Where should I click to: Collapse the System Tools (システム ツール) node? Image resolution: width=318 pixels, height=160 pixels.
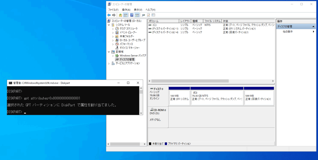tap(109, 25)
